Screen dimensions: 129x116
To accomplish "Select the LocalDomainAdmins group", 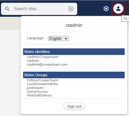I will 42,84.
